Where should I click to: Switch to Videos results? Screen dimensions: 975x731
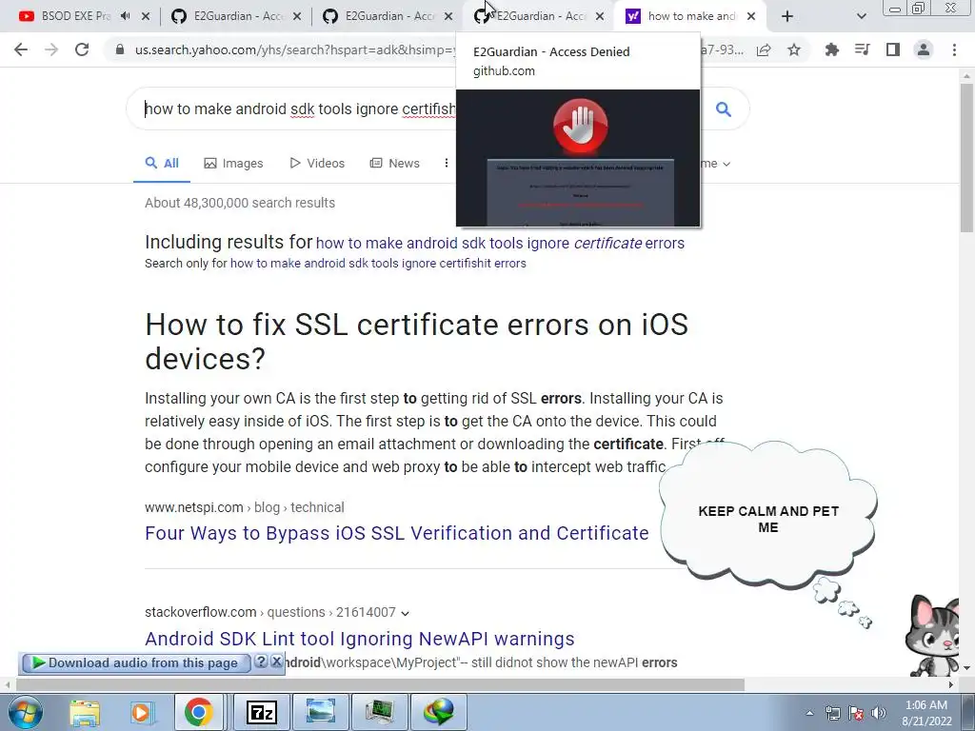pyautogui.click(x=317, y=164)
